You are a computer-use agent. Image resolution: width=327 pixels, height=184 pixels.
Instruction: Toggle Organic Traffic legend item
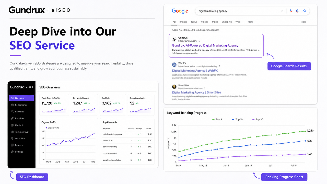[52, 128]
